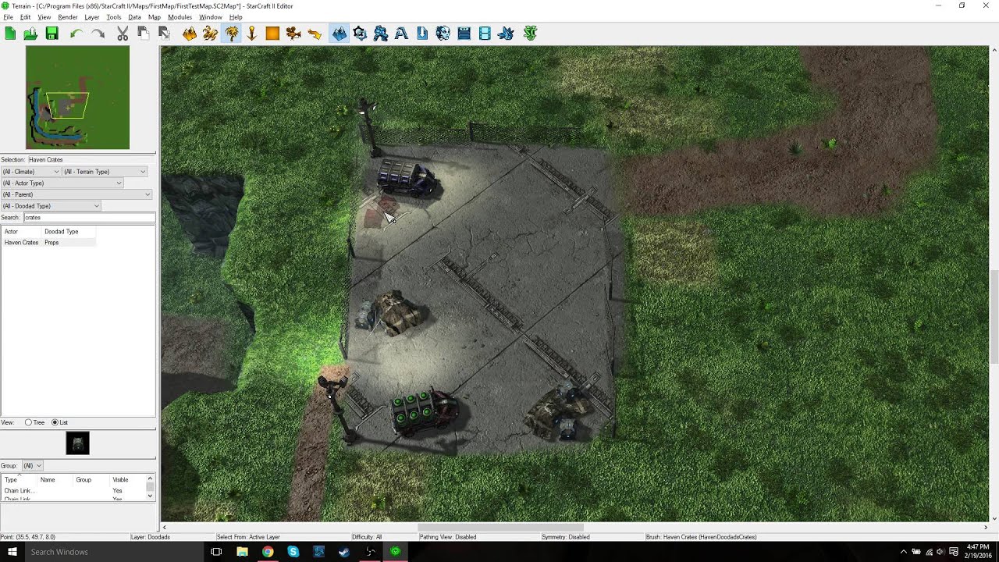This screenshot has width=999, height=562.
Task: Click in the Search field containing crates
Action: [88, 218]
